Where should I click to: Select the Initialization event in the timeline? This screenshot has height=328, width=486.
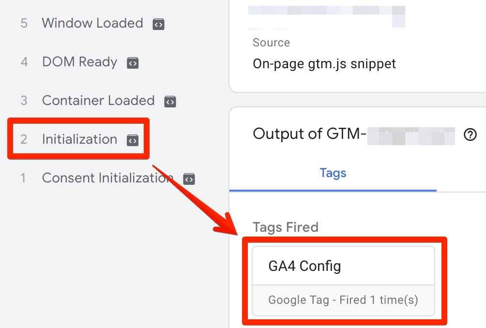[x=79, y=139]
